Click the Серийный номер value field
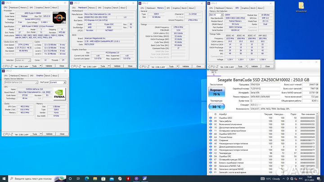Screen dimensions: 324x182 pos(265,89)
